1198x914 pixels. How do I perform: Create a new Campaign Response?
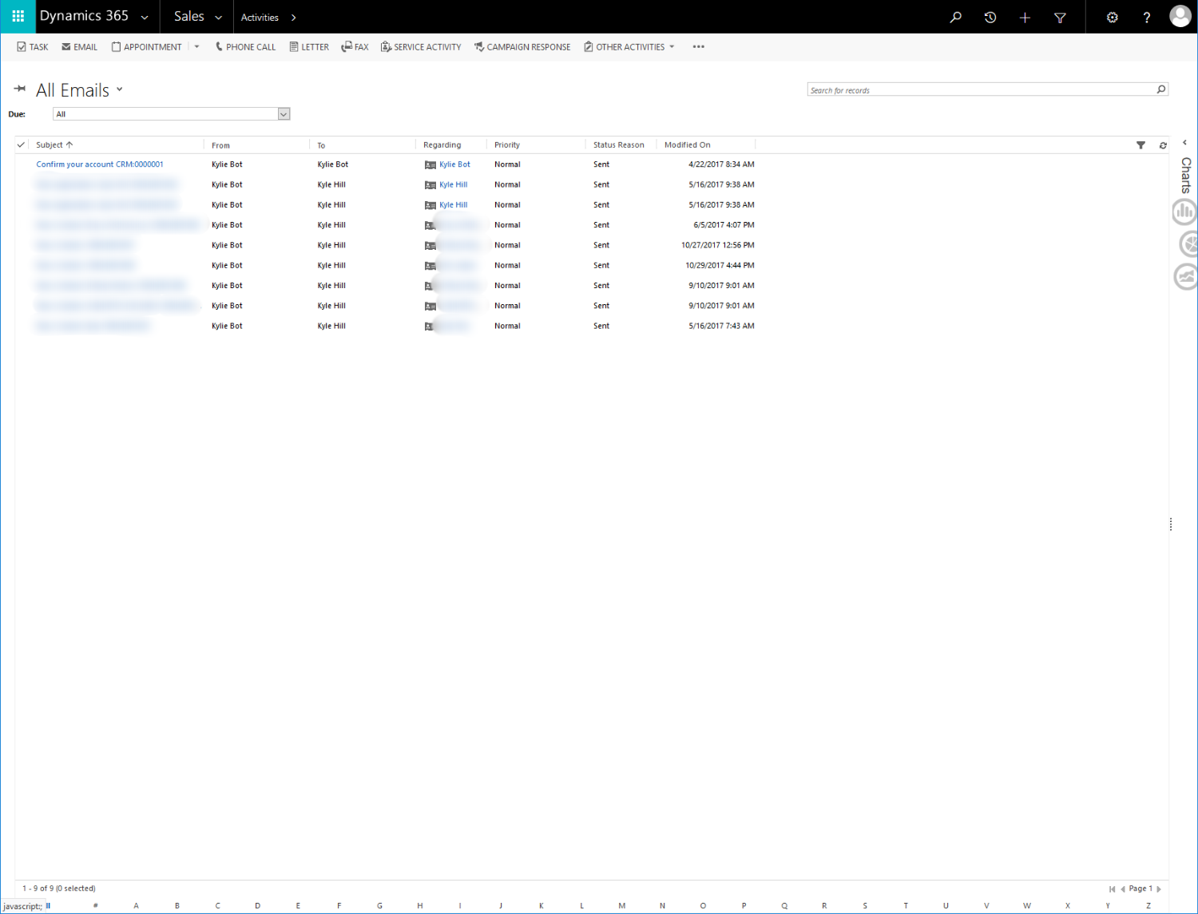(x=522, y=47)
